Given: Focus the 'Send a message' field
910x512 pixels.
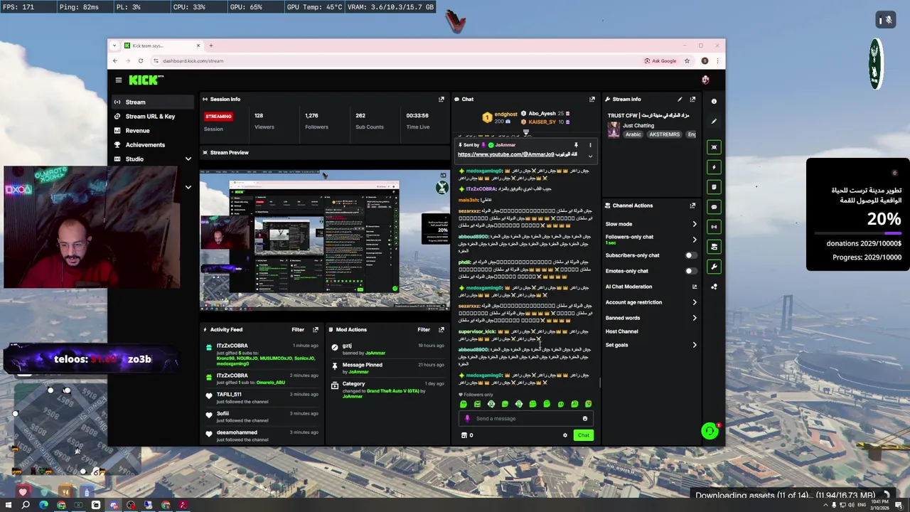Looking at the screenshot, I should [x=526, y=418].
